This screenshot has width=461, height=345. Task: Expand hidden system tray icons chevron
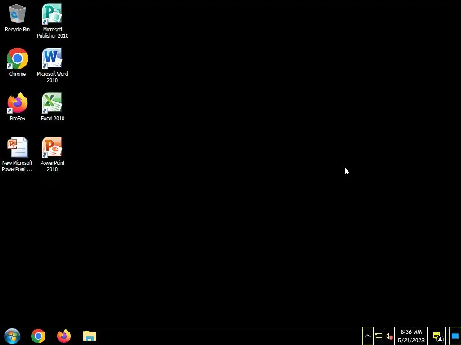[x=368, y=336]
